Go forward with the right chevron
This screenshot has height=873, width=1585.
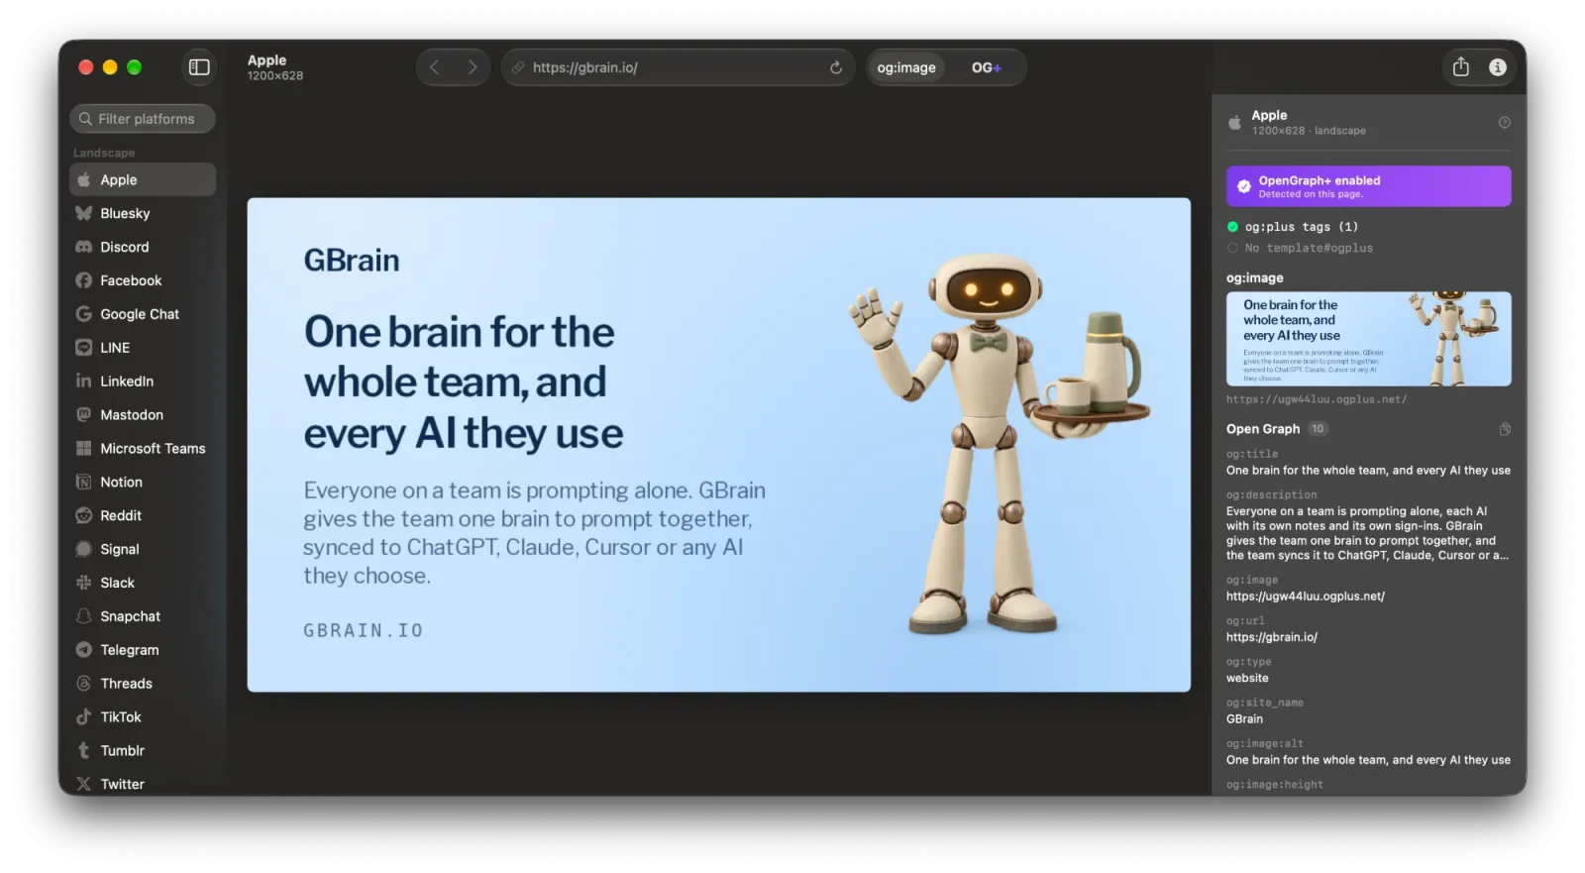(x=473, y=67)
